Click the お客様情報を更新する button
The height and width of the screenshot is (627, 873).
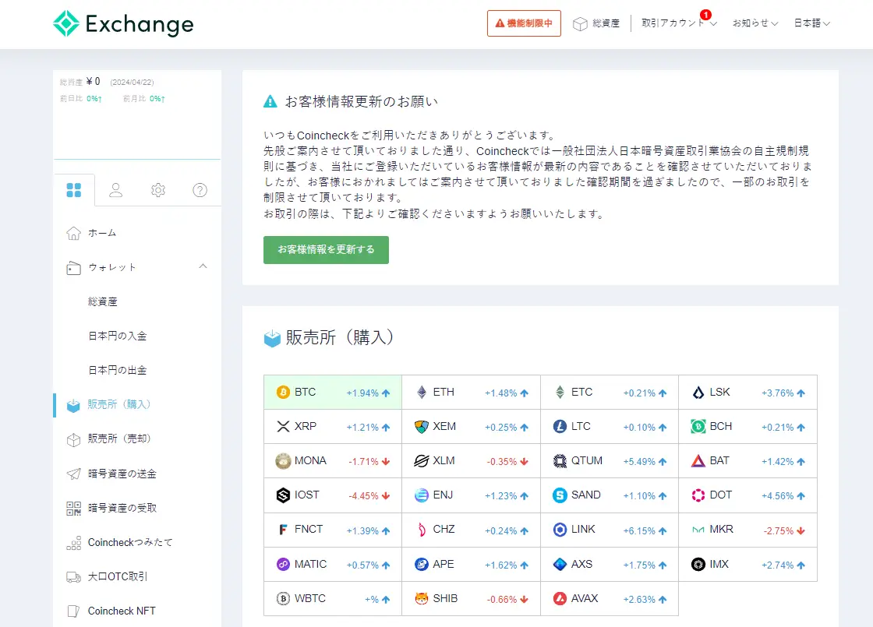pyautogui.click(x=326, y=250)
